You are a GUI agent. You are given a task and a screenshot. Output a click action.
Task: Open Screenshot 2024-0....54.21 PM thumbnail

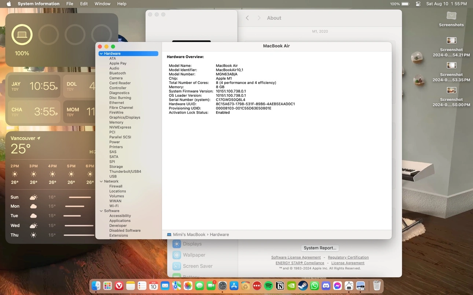[x=451, y=41]
